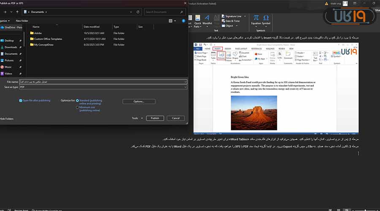This screenshot has height=211, width=380.
Task: Choose Minimum size optimization option
Action: tap(77, 107)
